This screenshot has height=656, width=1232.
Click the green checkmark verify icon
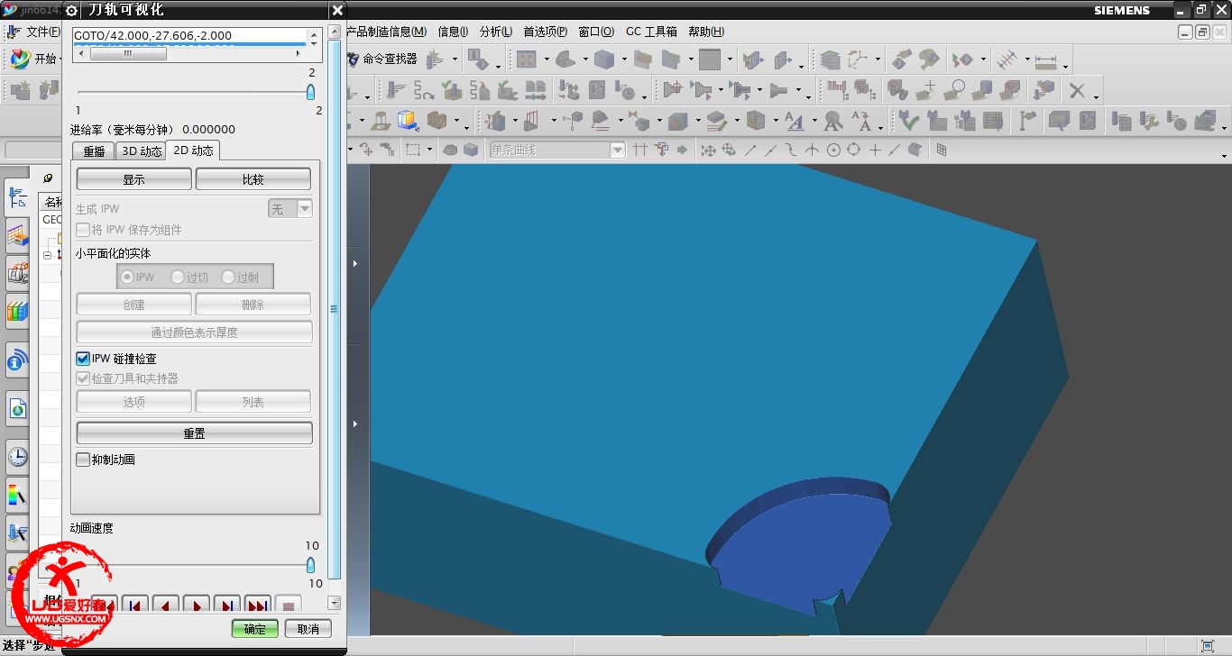point(908,121)
